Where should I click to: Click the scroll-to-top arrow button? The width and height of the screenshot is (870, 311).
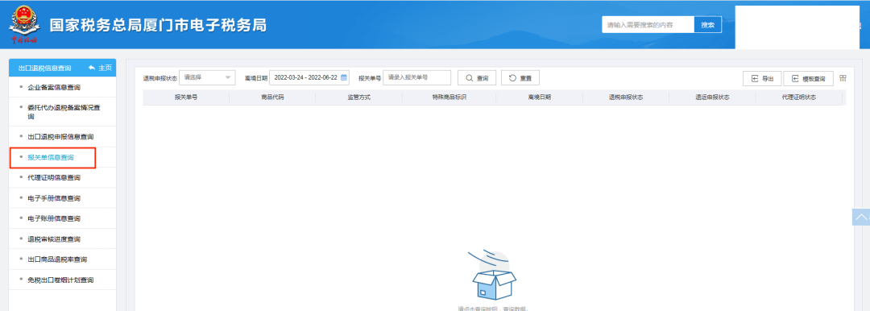point(860,218)
